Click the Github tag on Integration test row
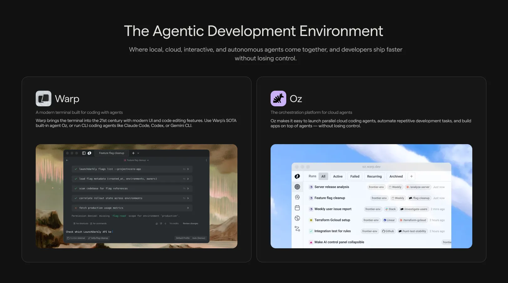Screen dimensions: 508x283 (x=388, y=231)
